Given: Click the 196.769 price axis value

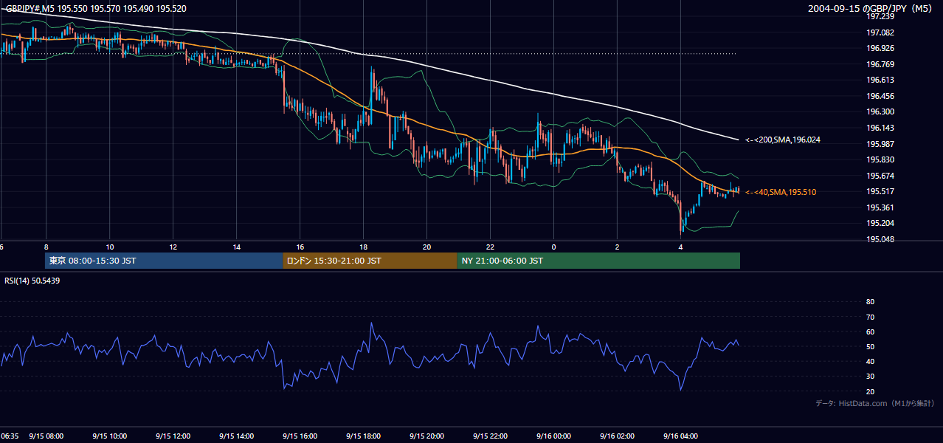Looking at the screenshot, I should click(880, 64).
